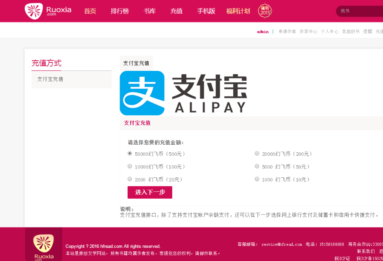Click the 福利 2015 badge icon

coord(265,11)
